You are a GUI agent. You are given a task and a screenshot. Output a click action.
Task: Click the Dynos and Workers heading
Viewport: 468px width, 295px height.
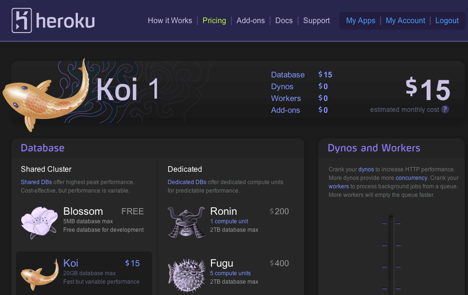click(x=374, y=148)
